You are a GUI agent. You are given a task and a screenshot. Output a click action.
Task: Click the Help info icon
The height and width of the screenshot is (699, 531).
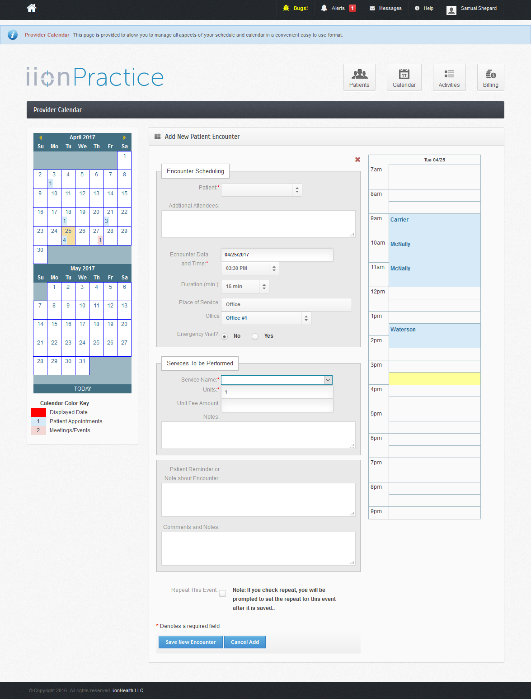(x=417, y=8)
